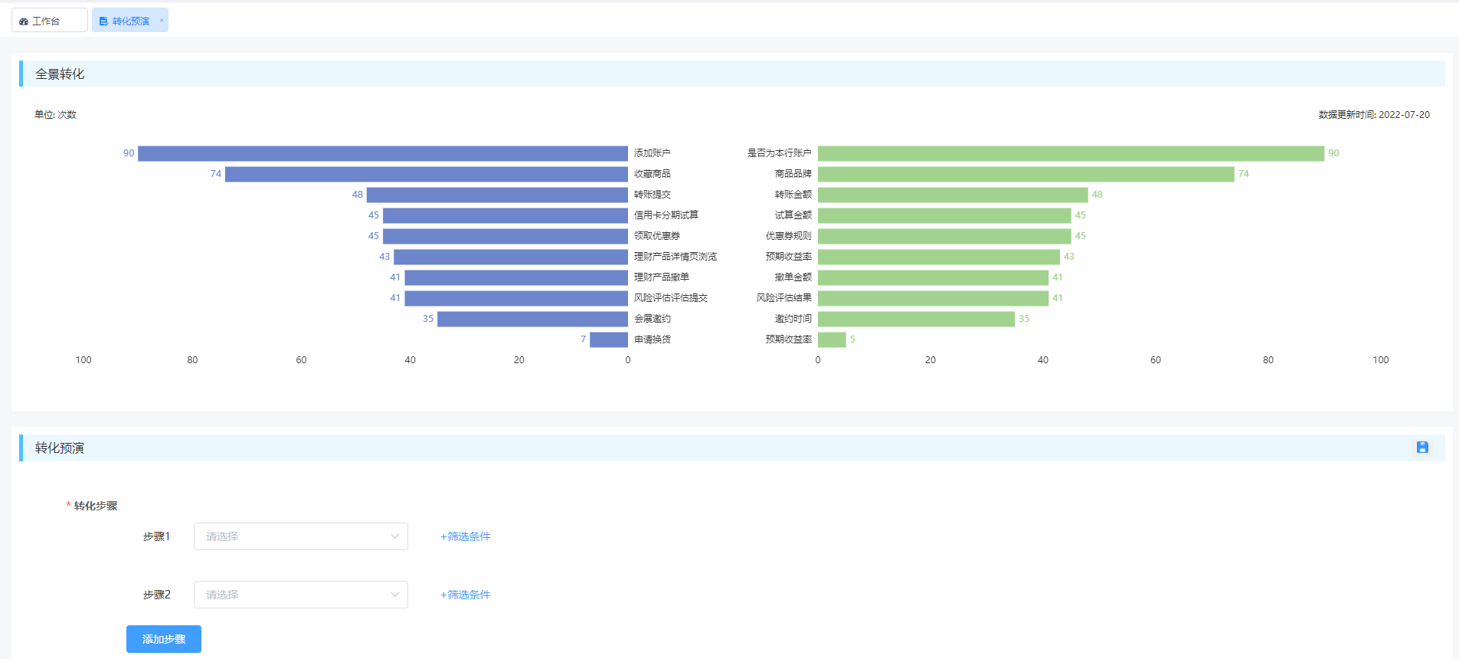Screen dimensions: 1459x659
Task: Add filter condition for 步骤1
Action: tap(465, 536)
